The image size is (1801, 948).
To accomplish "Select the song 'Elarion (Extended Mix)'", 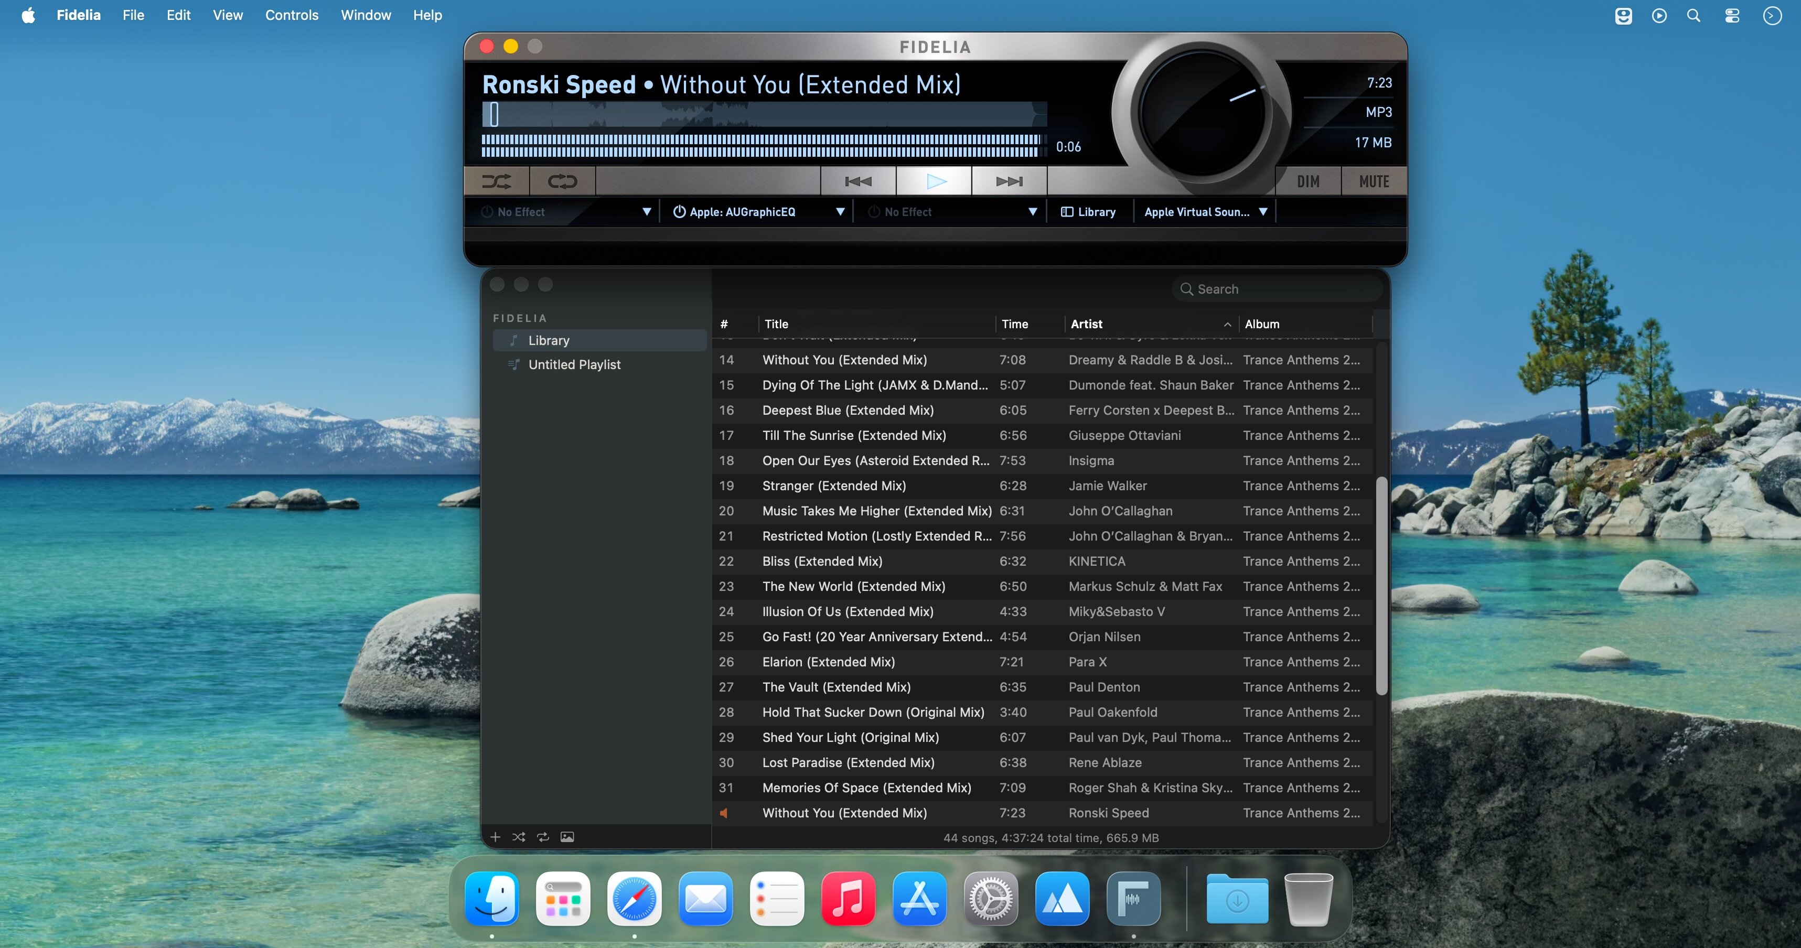I will click(1043, 662).
